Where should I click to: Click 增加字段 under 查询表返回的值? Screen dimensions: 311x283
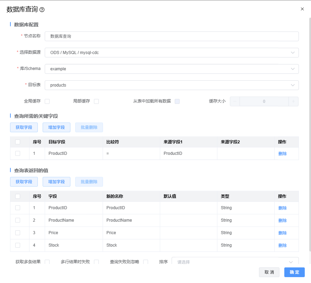coord(57,182)
